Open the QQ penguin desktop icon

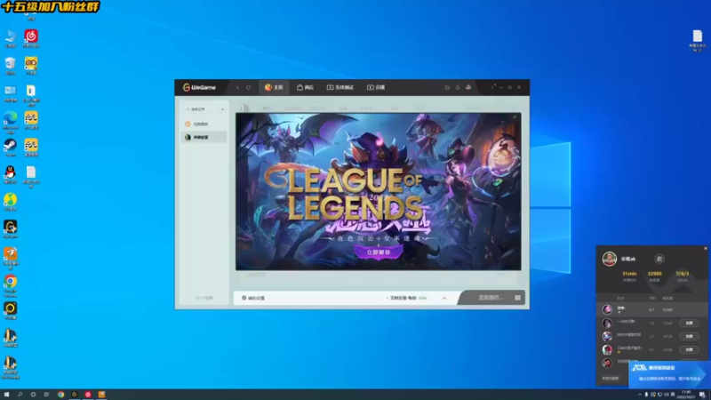click(10, 174)
